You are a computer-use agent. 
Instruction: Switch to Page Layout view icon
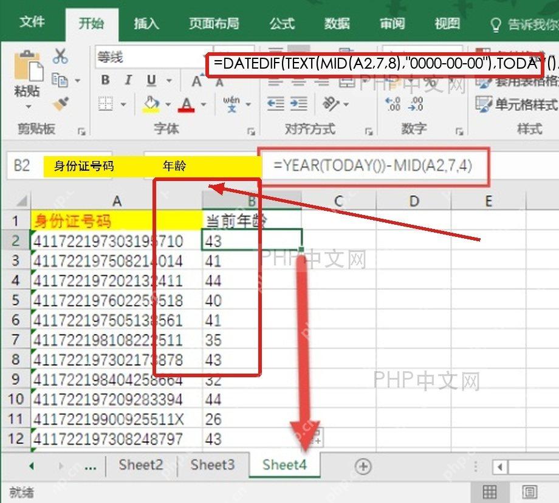[530, 492]
